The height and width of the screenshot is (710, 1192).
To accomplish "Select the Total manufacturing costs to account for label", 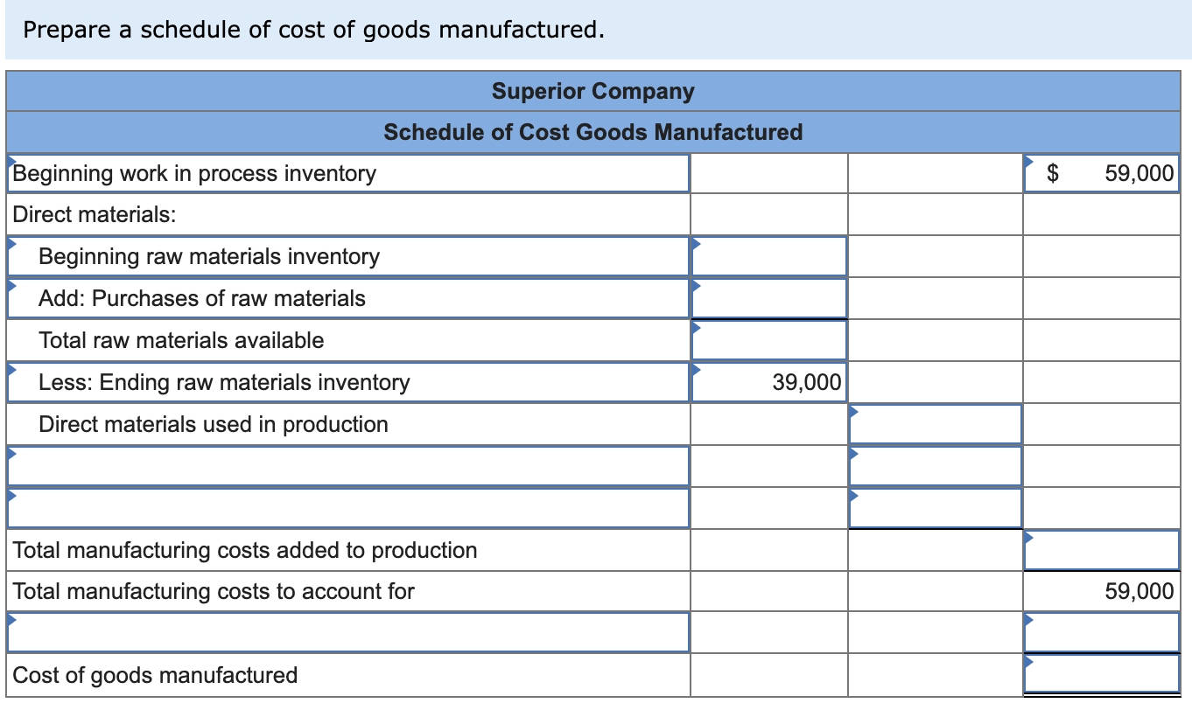I will tap(214, 592).
